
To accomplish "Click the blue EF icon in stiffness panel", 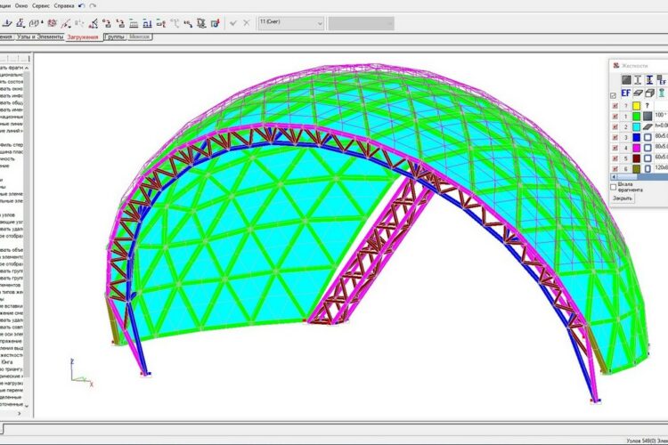I will (x=626, y=93).
